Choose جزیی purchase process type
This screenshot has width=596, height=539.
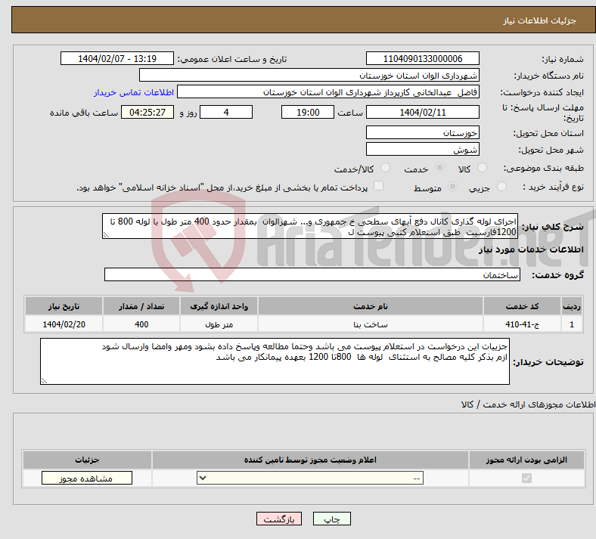pyautogui.click(x=501, y=187)
